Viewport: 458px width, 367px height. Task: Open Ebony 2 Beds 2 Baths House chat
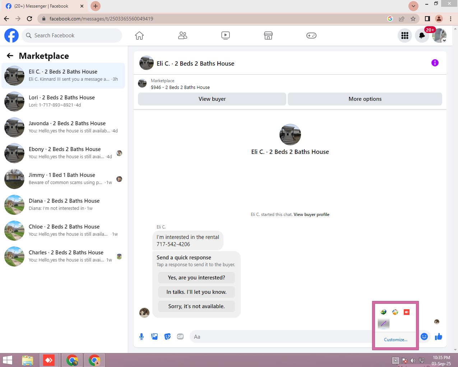(63, 153)
